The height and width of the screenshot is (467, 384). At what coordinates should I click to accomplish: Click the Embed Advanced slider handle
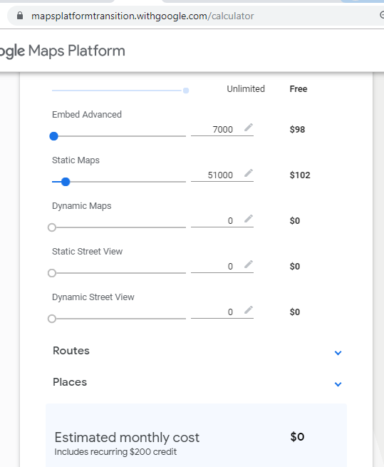click(x=53, y=136)
